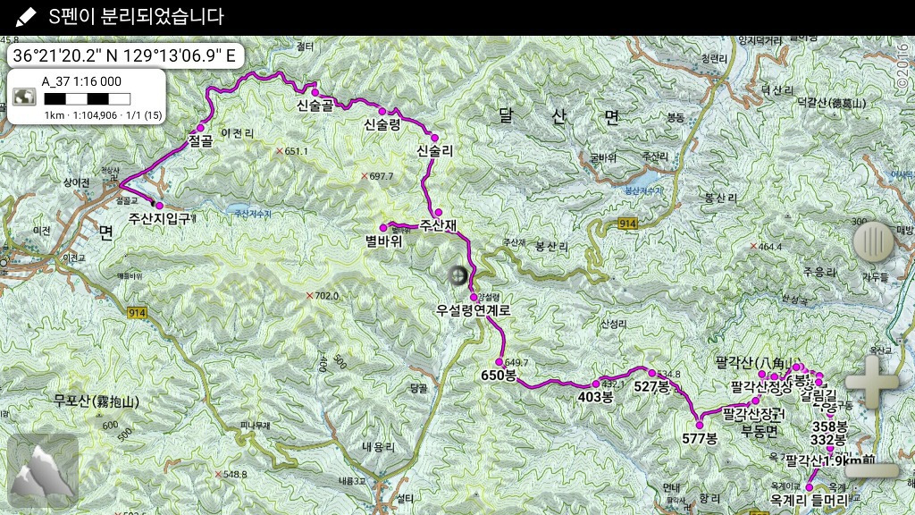Tap the zoom out minus button
Viewport: 915px width, 515px height.
click(x=872, y=470)
